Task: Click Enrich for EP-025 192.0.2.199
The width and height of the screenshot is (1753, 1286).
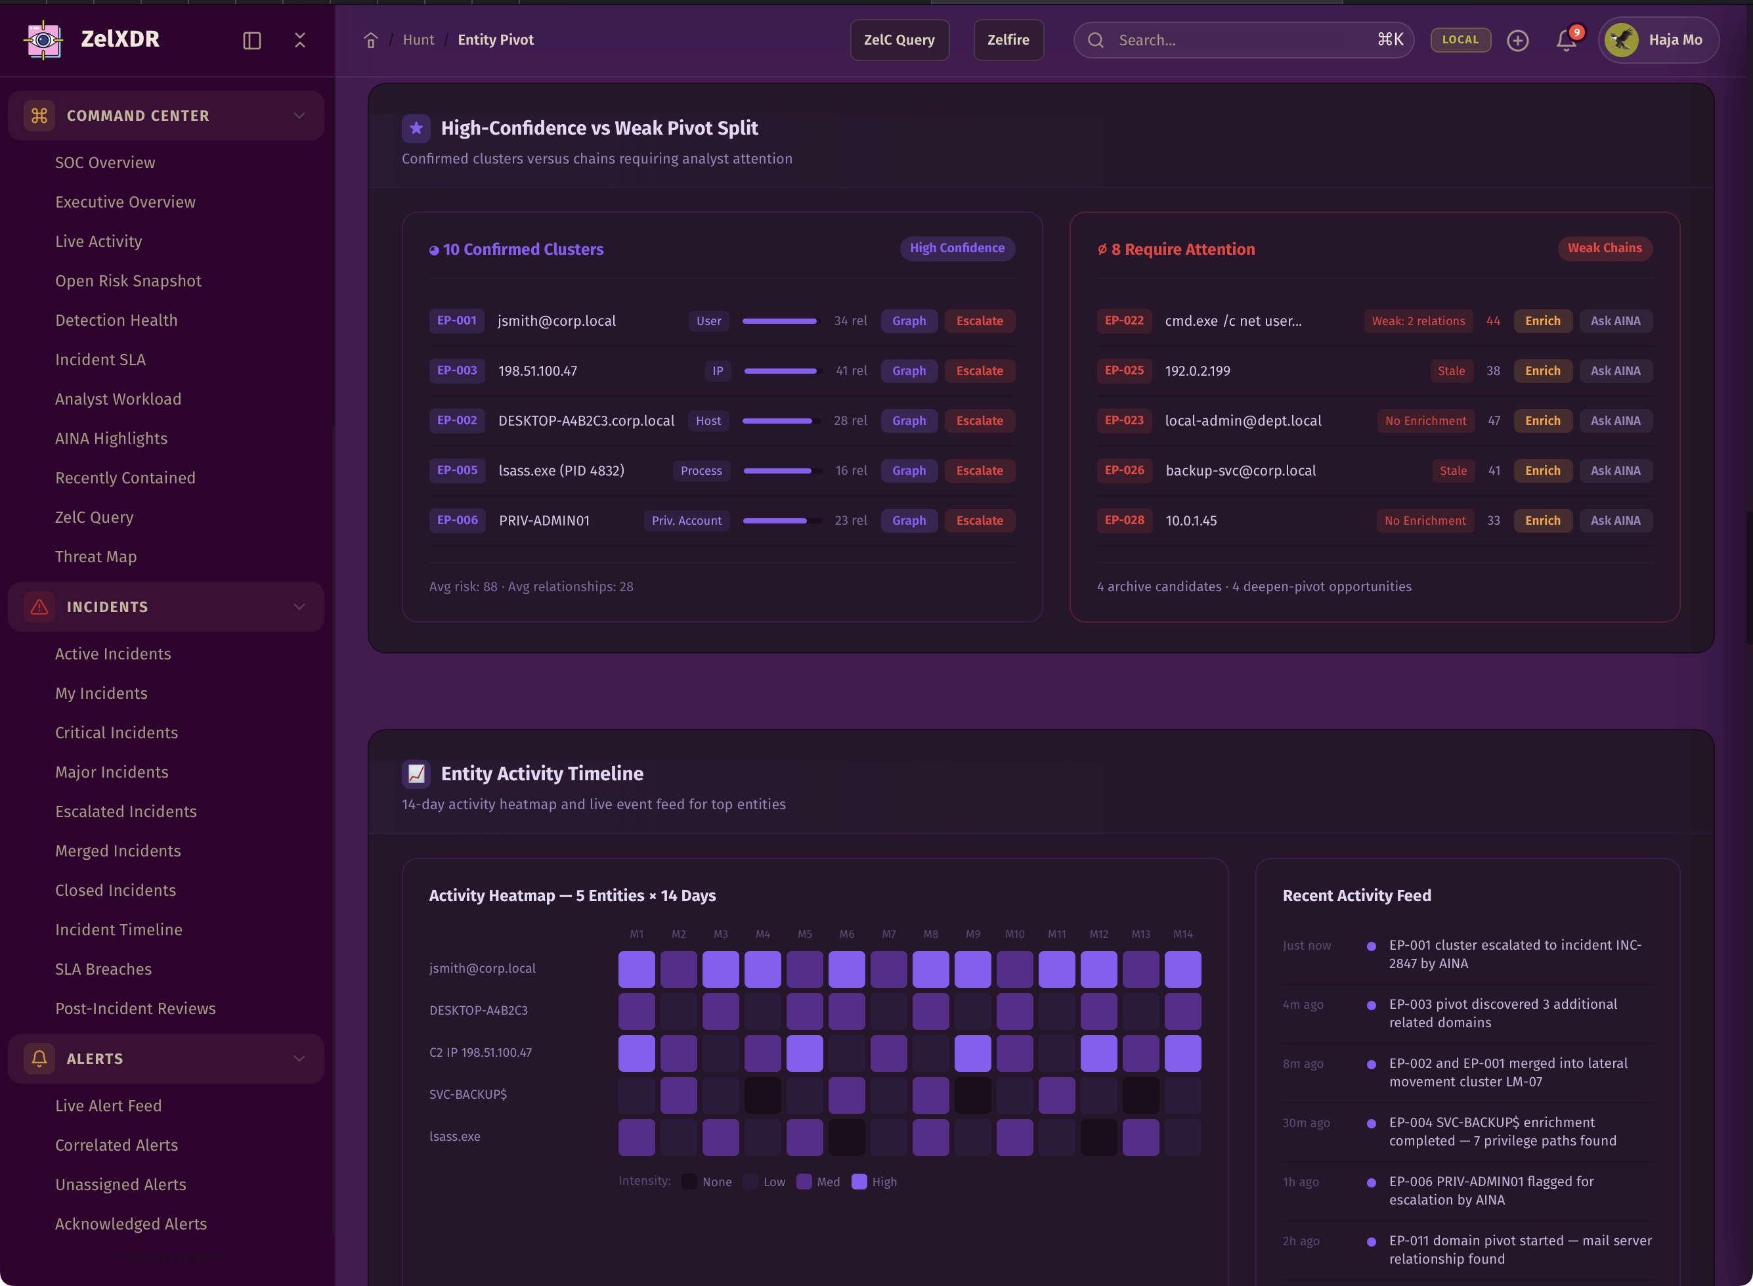Action: pos(1542,370)
